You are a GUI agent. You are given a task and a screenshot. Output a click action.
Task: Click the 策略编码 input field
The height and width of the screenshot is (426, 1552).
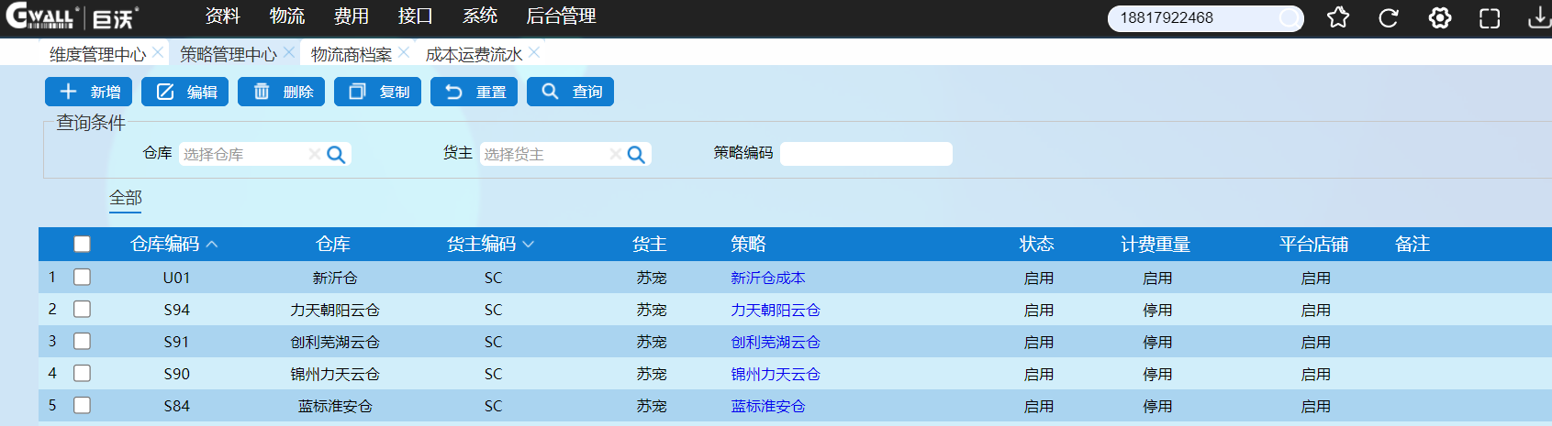tap(866, 154)
